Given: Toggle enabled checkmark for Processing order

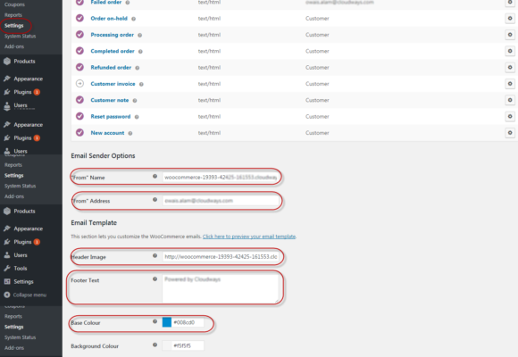Looking at the screenshot, I should (79, 34).
